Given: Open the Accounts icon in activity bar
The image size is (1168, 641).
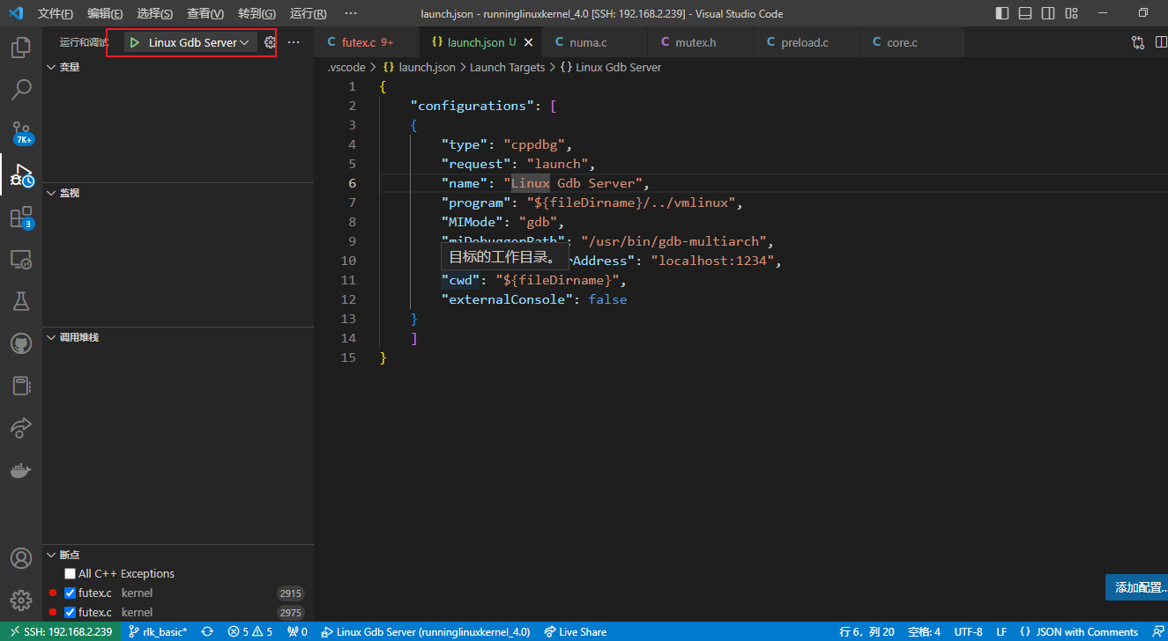Looking at the screenshot, I should pyautogui.click(x=21, y=558).
